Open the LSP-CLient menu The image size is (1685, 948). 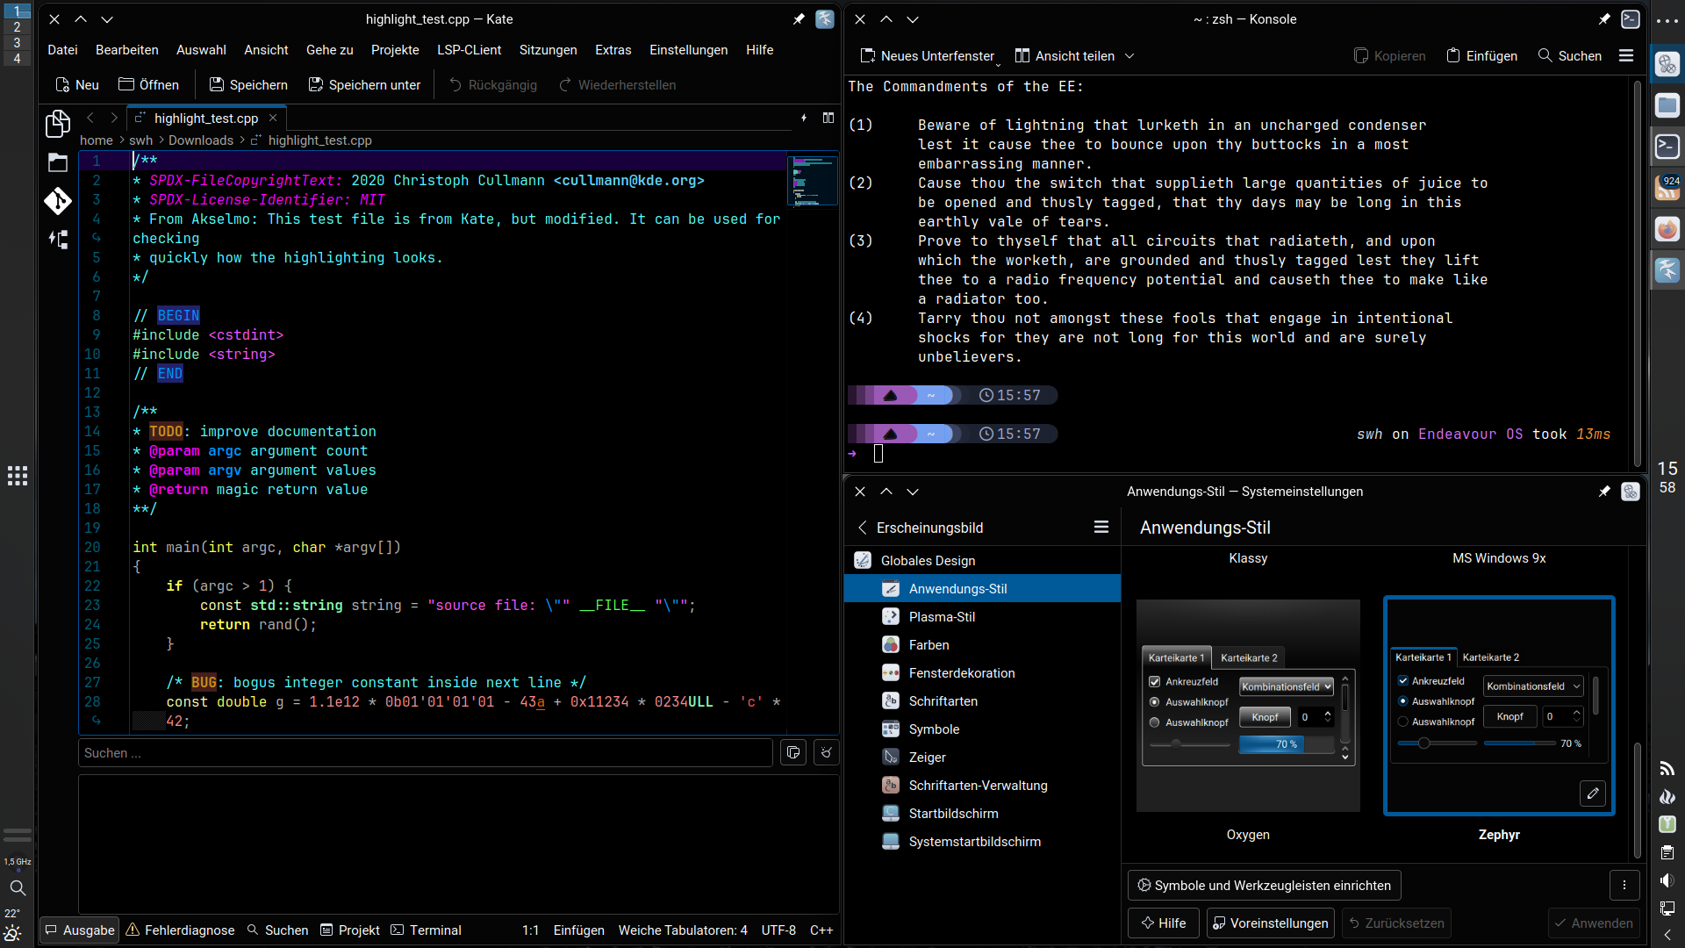coord(469,50)
